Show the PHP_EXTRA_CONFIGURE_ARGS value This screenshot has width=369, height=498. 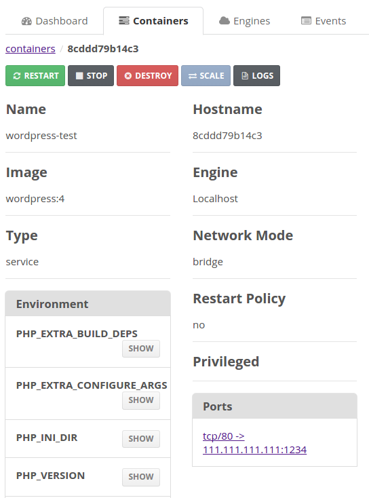141,400
